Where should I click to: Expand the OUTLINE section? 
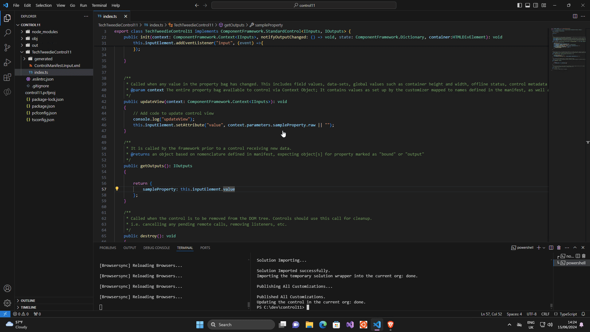pos(28,300)
